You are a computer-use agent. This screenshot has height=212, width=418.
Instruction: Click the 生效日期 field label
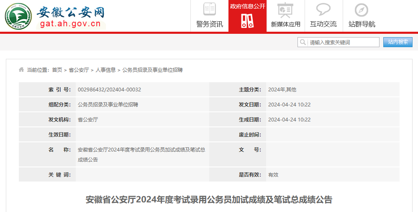[59, 135]
